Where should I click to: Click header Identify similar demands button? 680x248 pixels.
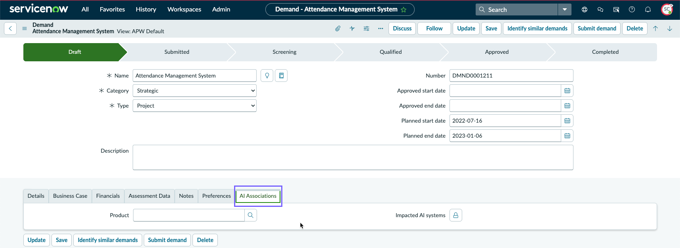coord(537,28)
